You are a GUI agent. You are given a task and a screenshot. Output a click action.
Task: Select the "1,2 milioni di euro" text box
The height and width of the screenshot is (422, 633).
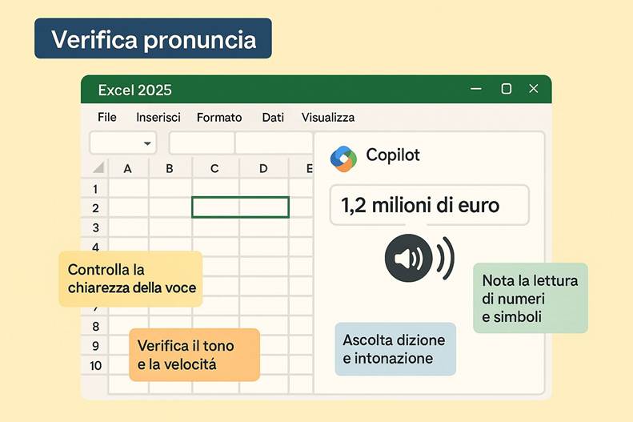click(429, 205)
